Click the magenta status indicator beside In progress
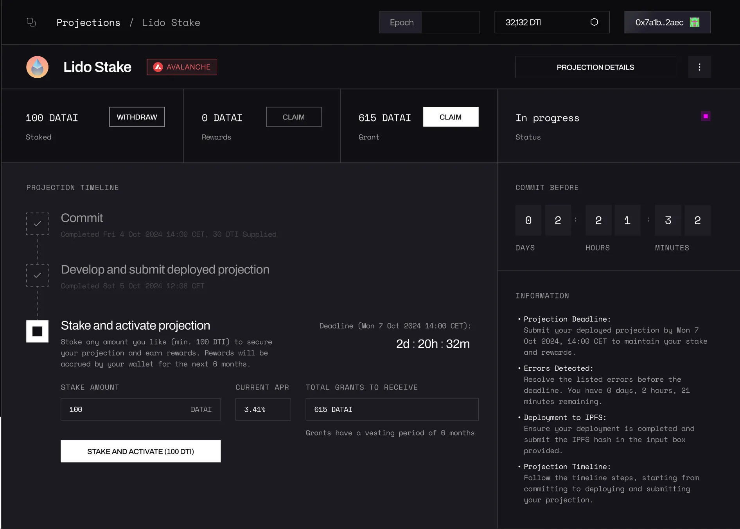This screenshot has width=740, height=529. coord(705,116)
